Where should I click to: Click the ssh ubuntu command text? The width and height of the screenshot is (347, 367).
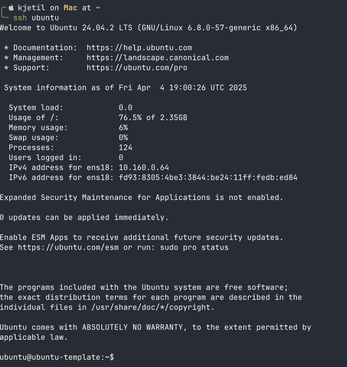coord(36,18)
